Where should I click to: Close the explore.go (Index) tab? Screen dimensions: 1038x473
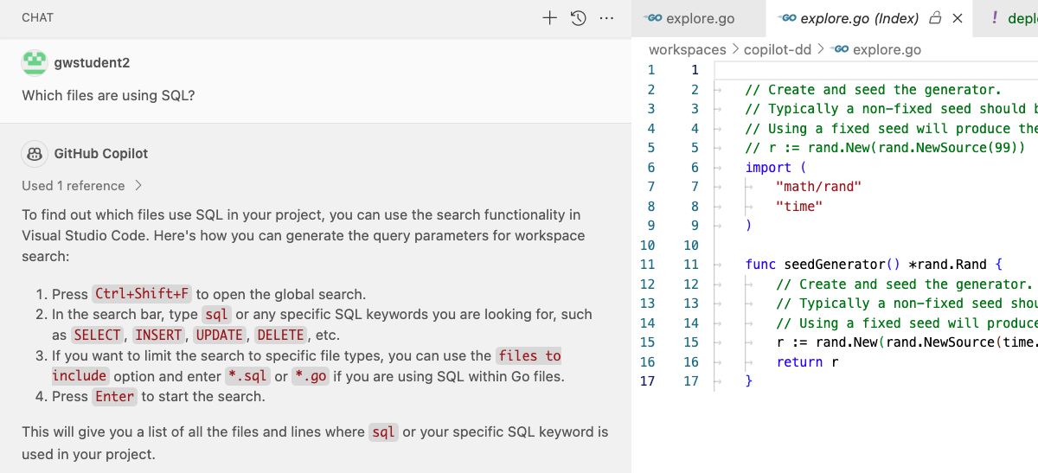[958, 18]
